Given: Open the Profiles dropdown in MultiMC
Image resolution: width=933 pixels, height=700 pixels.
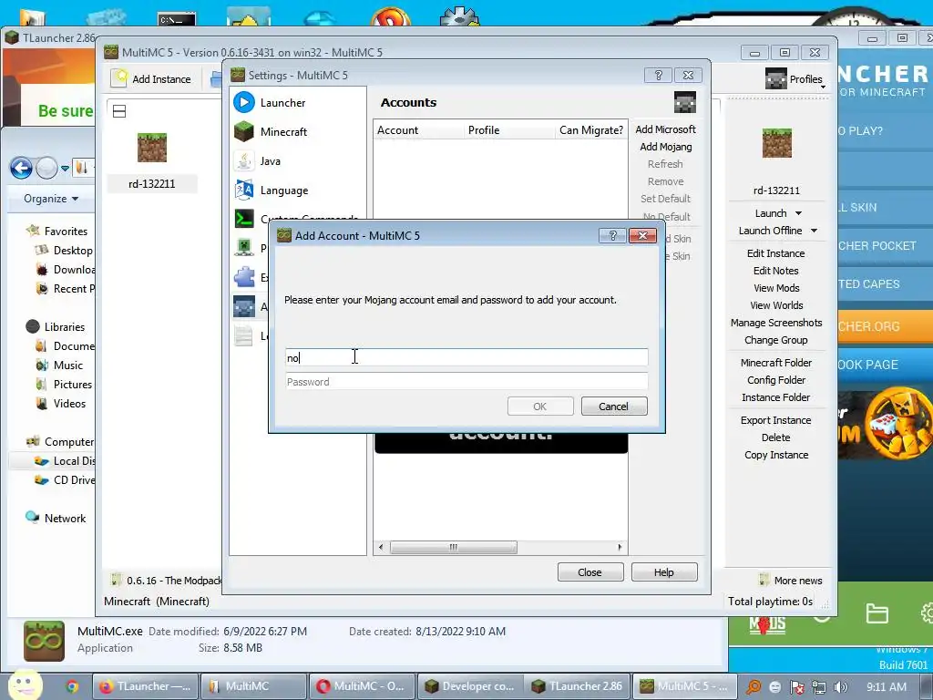Looking at the screenshot, I should tap(795, 79).
